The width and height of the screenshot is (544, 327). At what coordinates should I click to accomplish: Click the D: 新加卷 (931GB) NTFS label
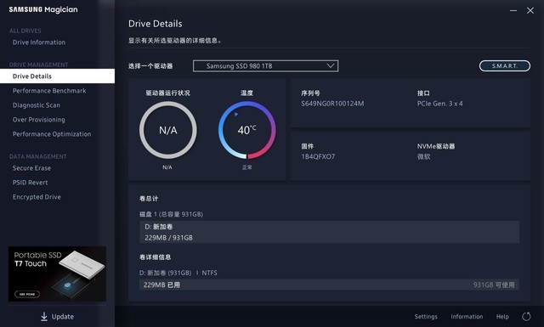pos(178,273)
